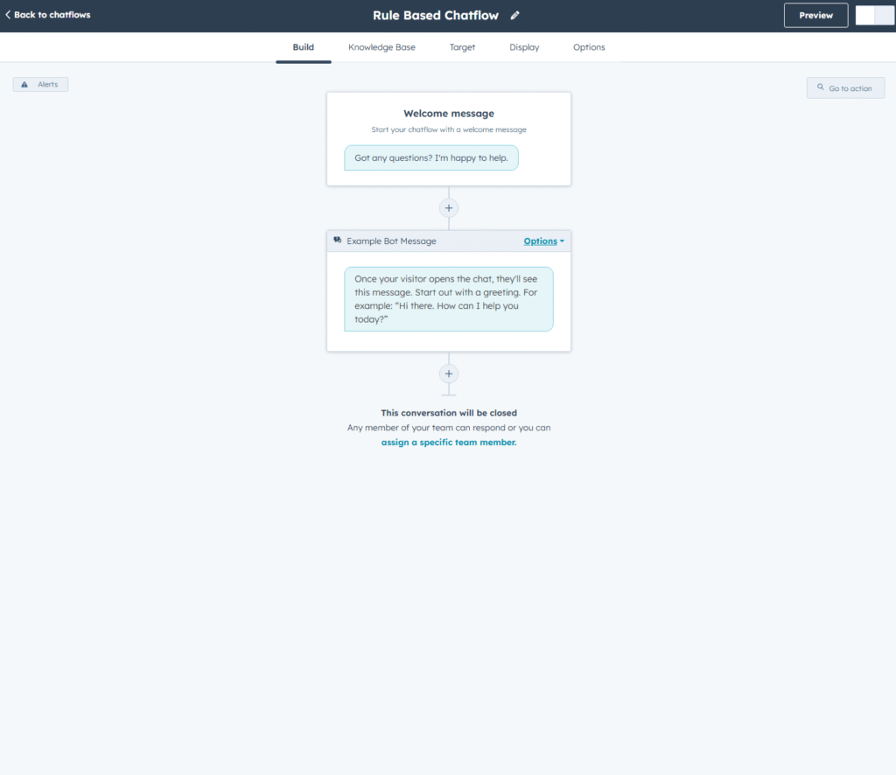Image resolution: width=896 pixels, height=775 pixels.
Task: Click the pencil icon to rename chatflow
Action: click(514, 15)
